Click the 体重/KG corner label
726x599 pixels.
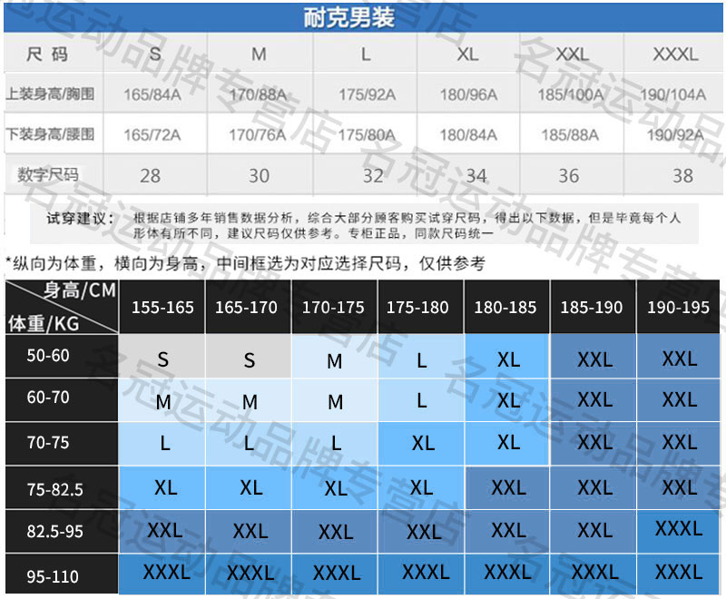click(x=44, y=323)
